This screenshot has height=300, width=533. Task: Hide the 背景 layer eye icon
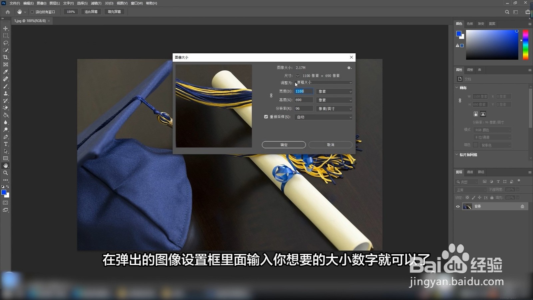click(458, 207)
